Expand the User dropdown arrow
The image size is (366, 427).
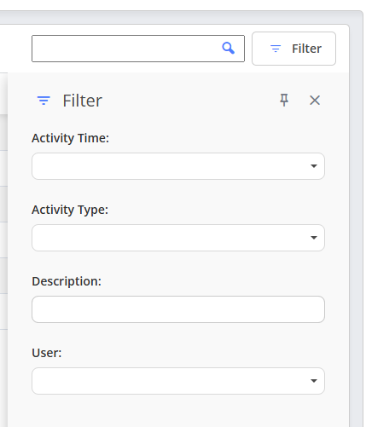coord(314,381)
